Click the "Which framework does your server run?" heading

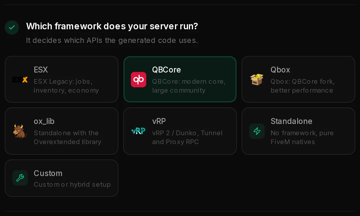(112, 26)
